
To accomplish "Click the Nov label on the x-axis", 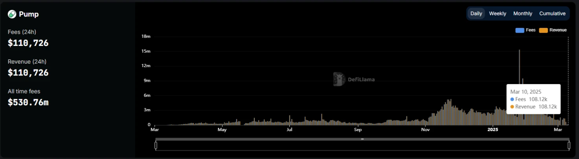I will click(x=425, y=130).
